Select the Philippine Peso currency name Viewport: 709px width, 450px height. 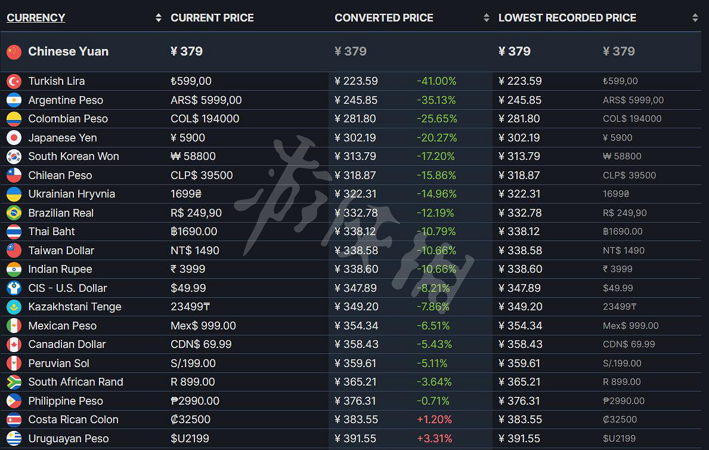(66, 401)
